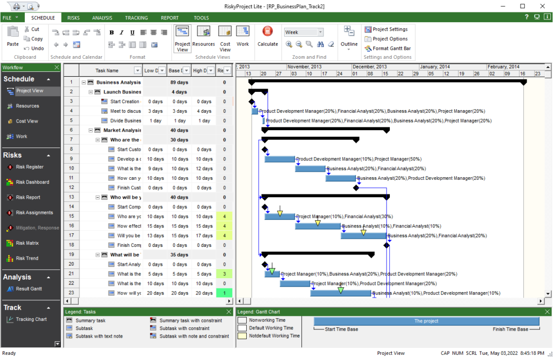Collapse the Market Analysis summary task
This screenshot has width=553, height=357.
tap(90, 130)
